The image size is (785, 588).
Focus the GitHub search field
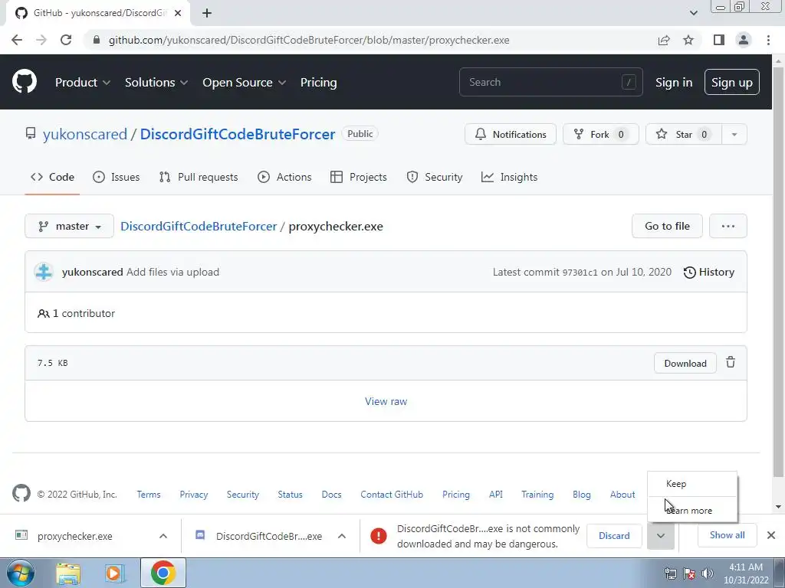tap(550, 82)
